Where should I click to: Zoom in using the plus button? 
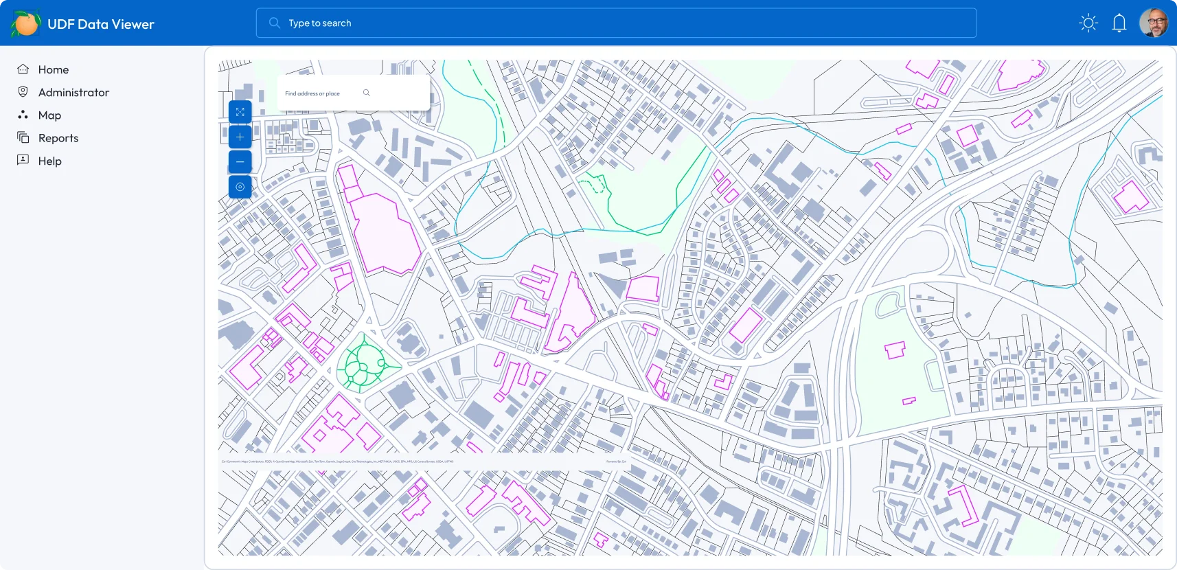tap(240, 137)
